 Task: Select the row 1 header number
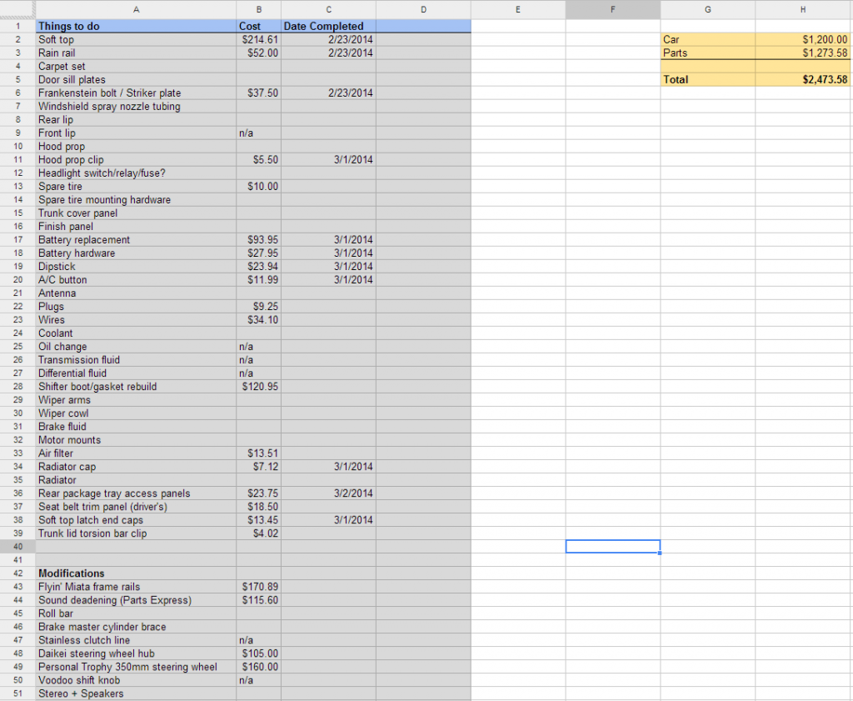pyautogui.click(x=17, y=26)
